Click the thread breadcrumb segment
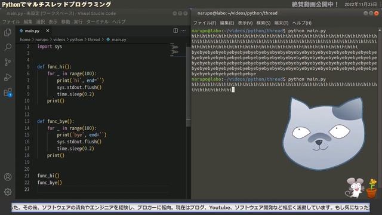382x215 pixels. coord(94,39)
